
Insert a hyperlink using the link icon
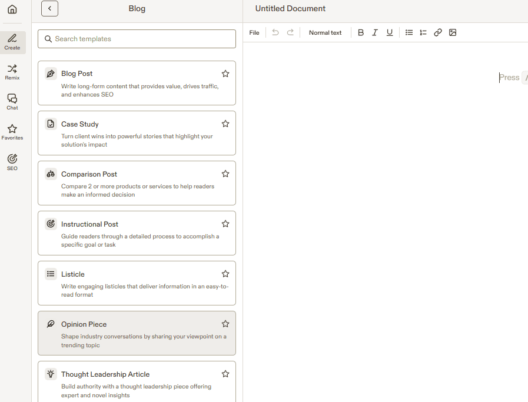tap(438, 33)
